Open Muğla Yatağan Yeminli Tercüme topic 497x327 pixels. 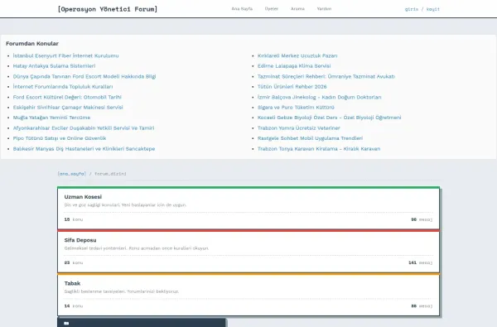tap(51, 118)
